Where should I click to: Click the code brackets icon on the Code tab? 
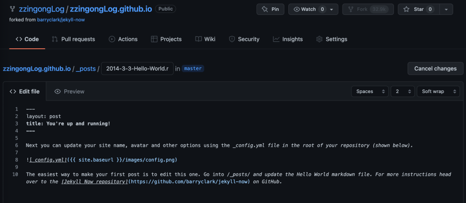click(19, 39)
